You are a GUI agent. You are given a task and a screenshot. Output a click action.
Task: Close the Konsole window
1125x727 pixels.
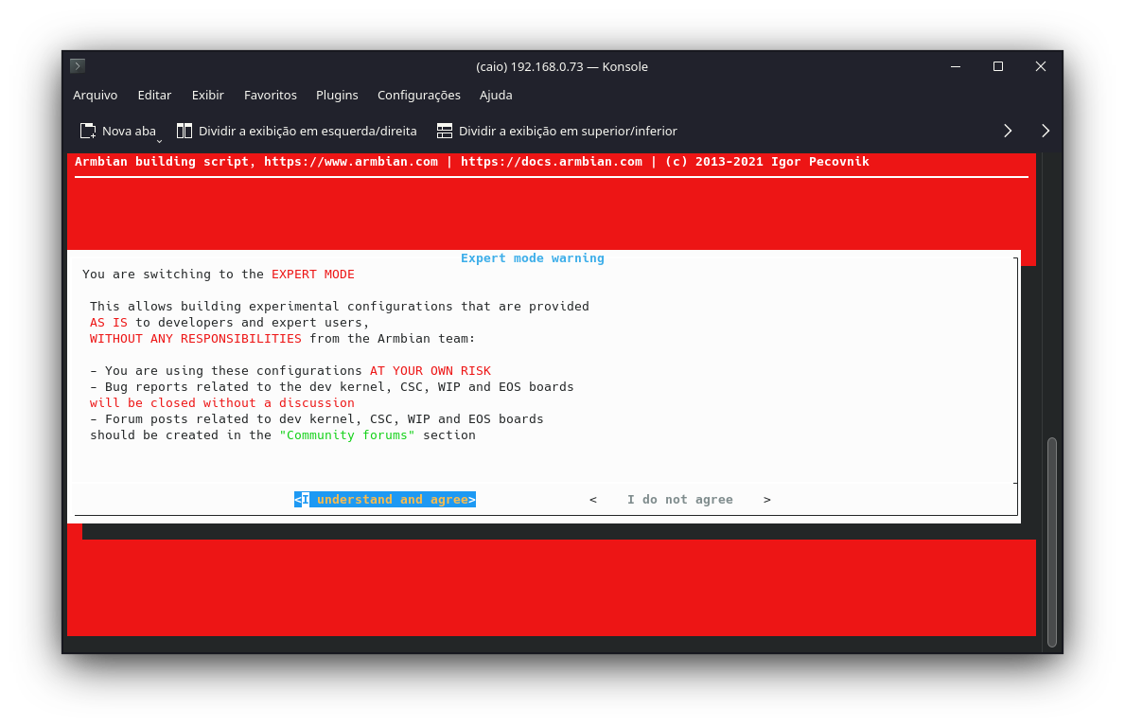click(x=1041, y=66)
